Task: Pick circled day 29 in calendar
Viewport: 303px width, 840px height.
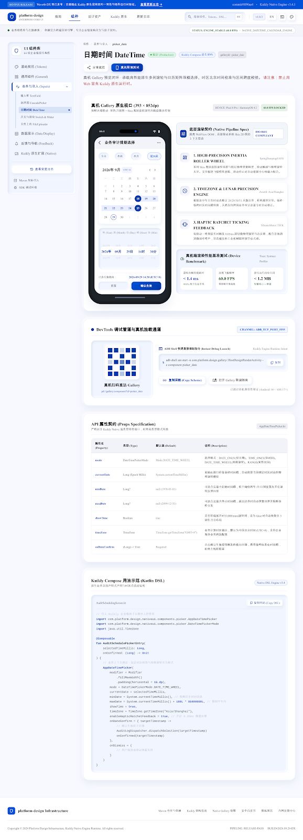Action: pos(114,217)
